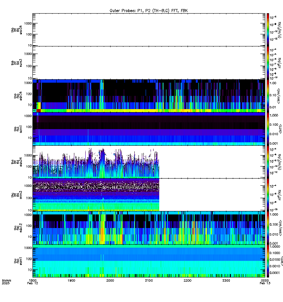Click the 'thc fff 64 scm3' y-axis label
Image resolution: width=283 pixels, height=302 pixels.
[x=17, y=195]
